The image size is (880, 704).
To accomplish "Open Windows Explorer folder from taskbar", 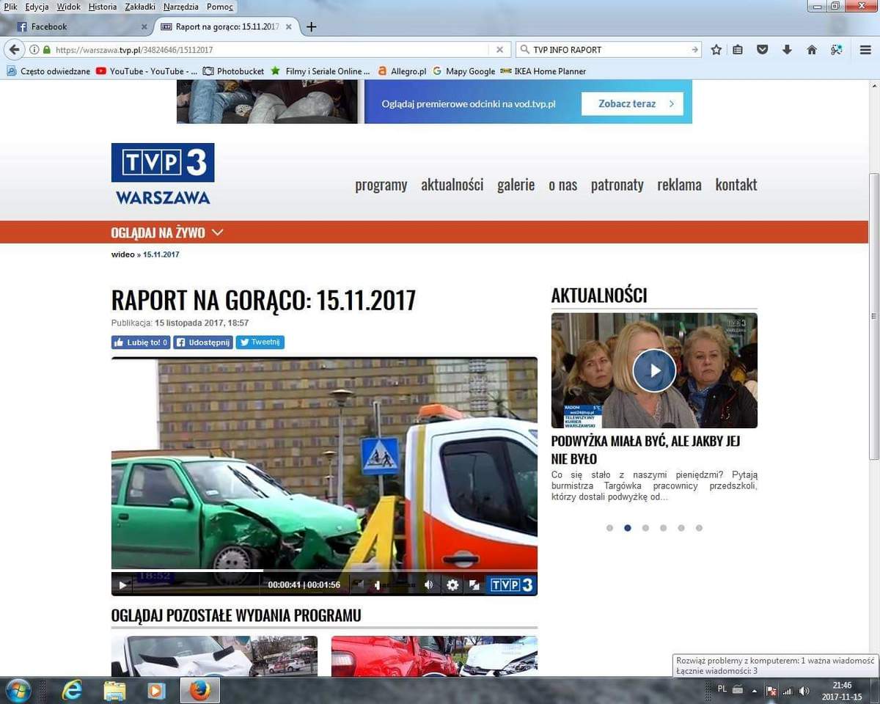I will (114, 691).
